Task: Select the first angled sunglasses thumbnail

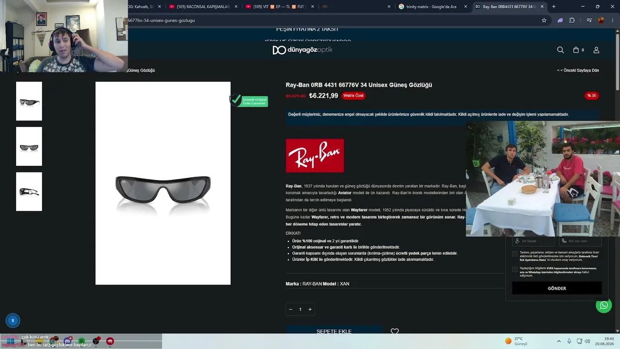Action: pyautogui.click(x=29, y=101)
